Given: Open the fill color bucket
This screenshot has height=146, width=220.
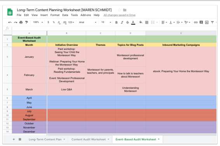Looking at the screenshot, I should (x=141, y=22).
